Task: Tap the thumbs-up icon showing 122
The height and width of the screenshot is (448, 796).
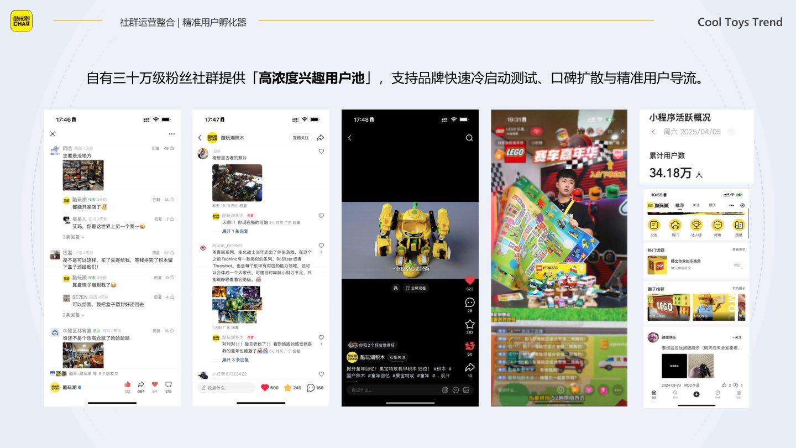Action: pos(127,384)
